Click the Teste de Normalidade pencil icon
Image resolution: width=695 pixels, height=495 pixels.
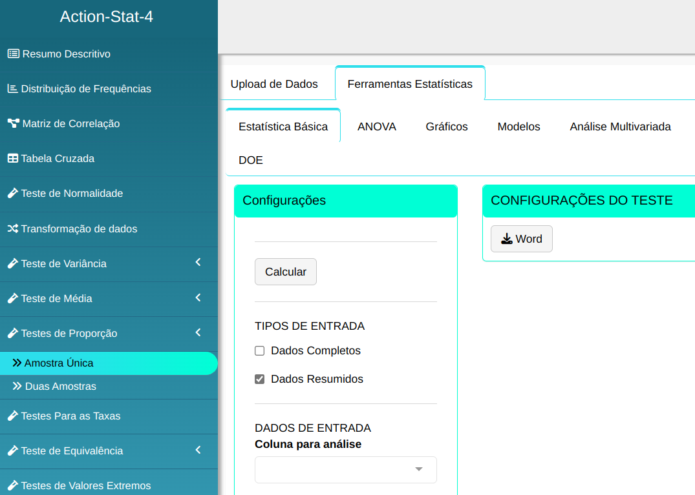pyautogui.click(x=12, y=193)
